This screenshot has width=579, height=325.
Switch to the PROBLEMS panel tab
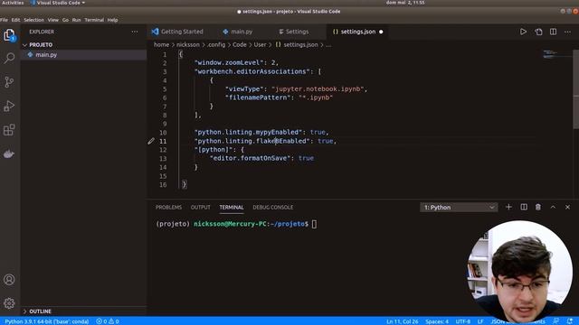click(168, 207)
